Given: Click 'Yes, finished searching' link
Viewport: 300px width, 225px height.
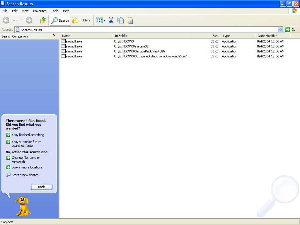Looking at the screenshot, I should [28, 135].
